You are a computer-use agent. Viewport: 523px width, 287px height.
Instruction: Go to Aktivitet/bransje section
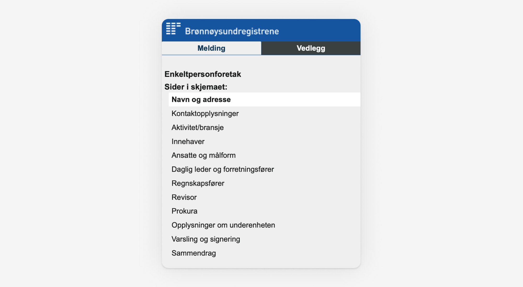[197, 127]
